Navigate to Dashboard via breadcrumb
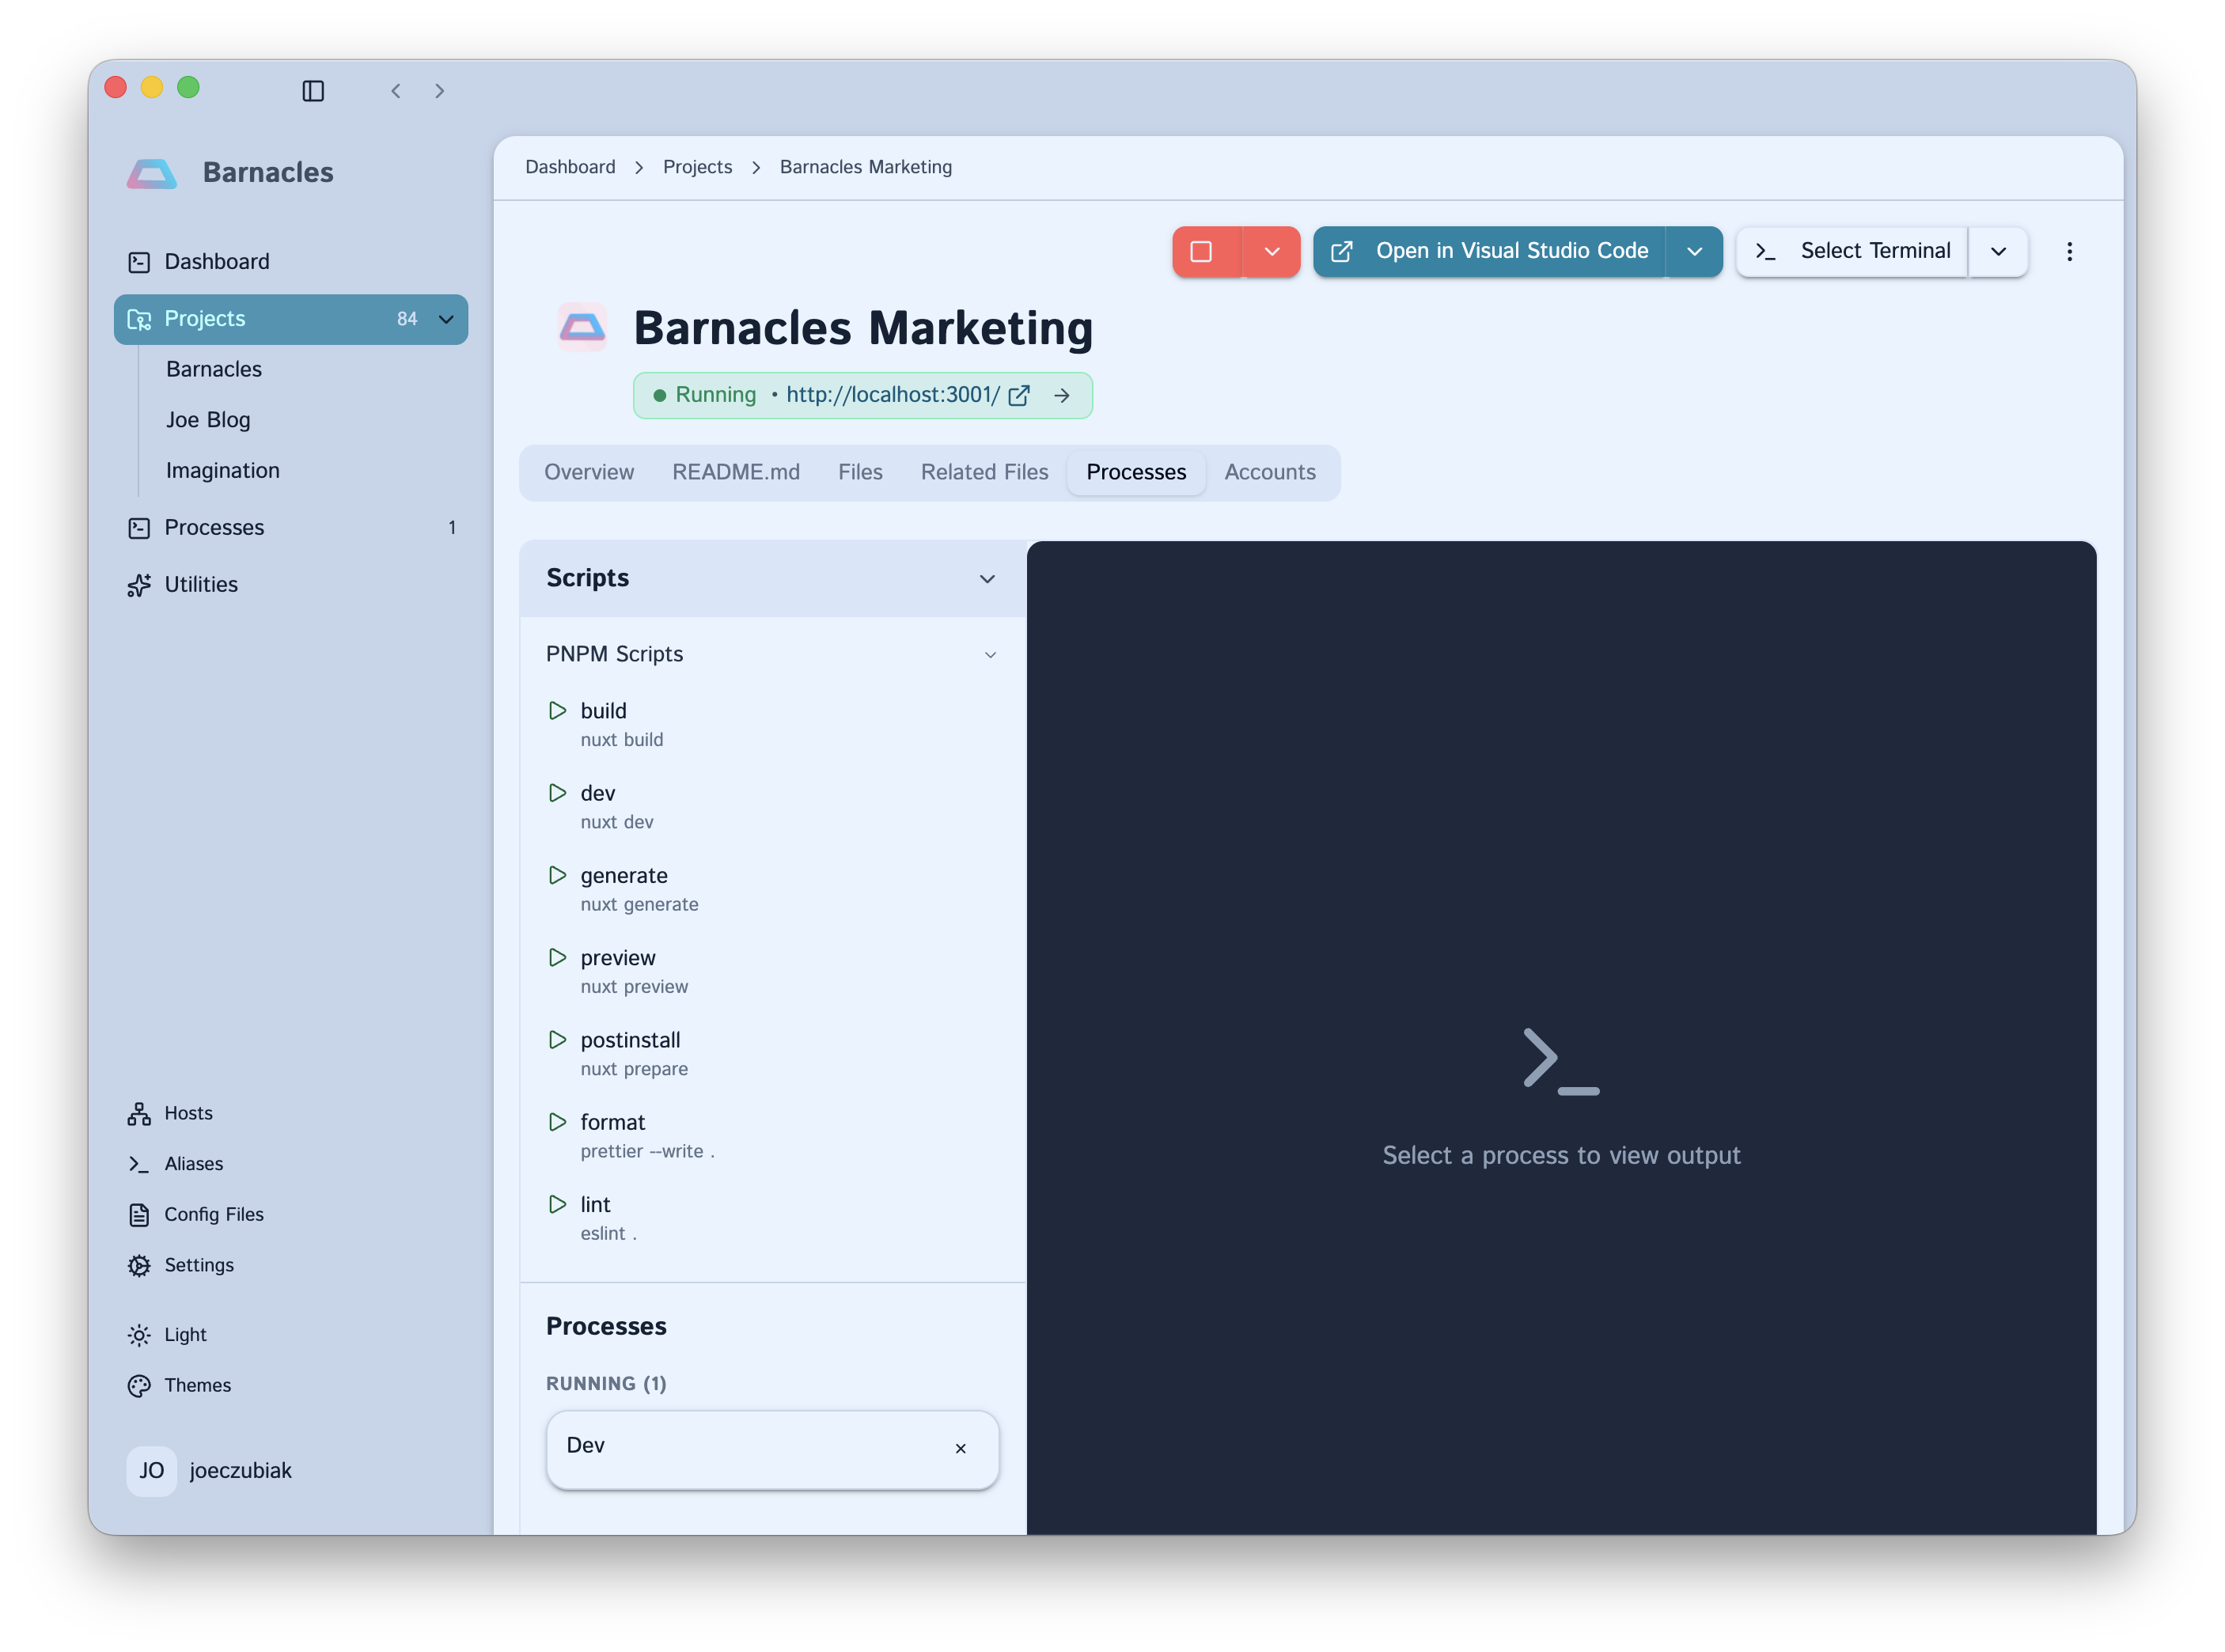2225x1652 pixels. coord(570,167)
